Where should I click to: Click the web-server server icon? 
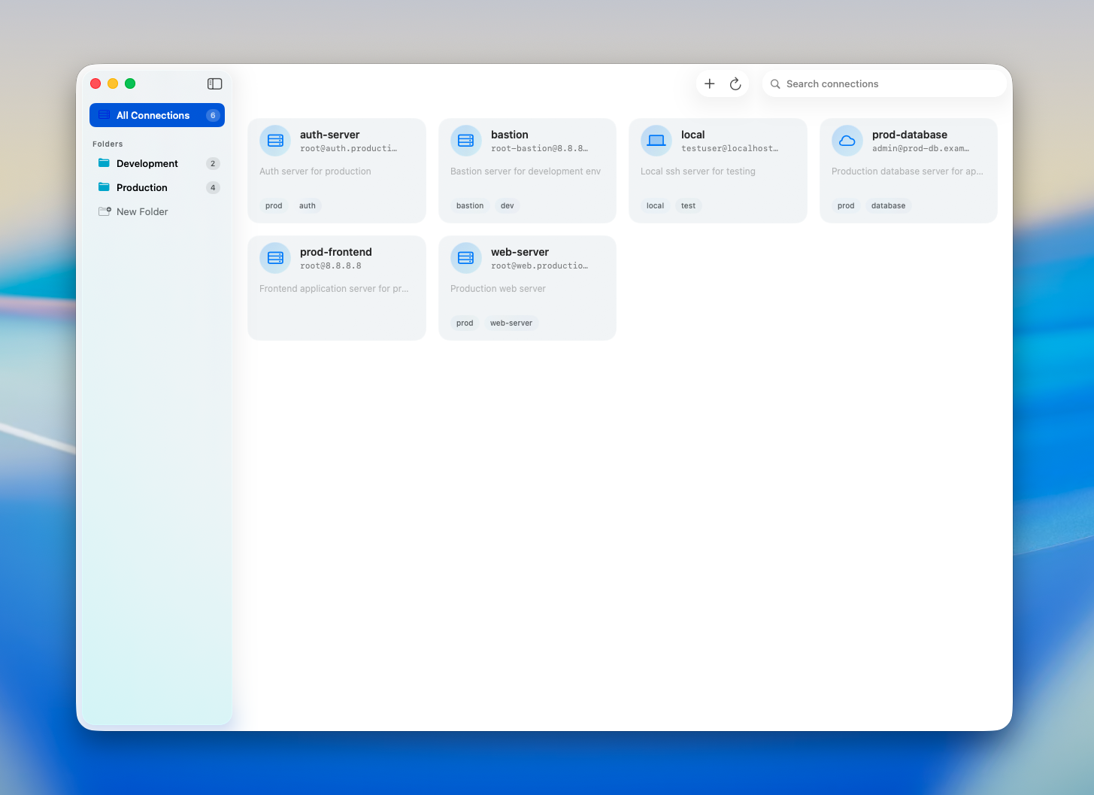click(x=466, y=258)
